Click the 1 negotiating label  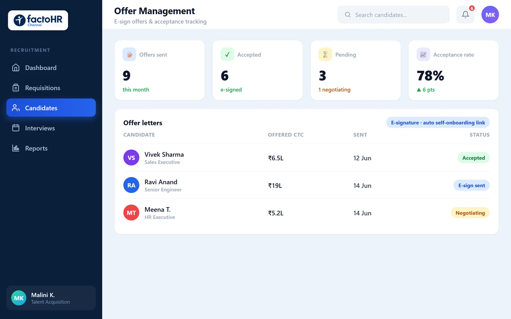334,90
